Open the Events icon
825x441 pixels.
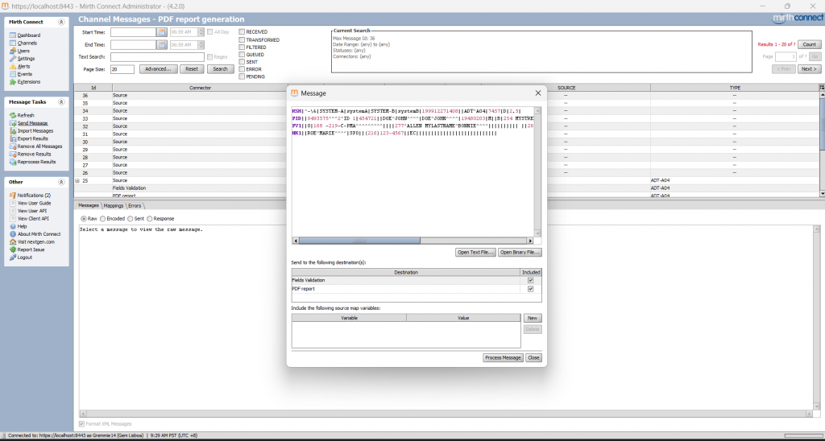pyautogui.click(x=13, y=74)
